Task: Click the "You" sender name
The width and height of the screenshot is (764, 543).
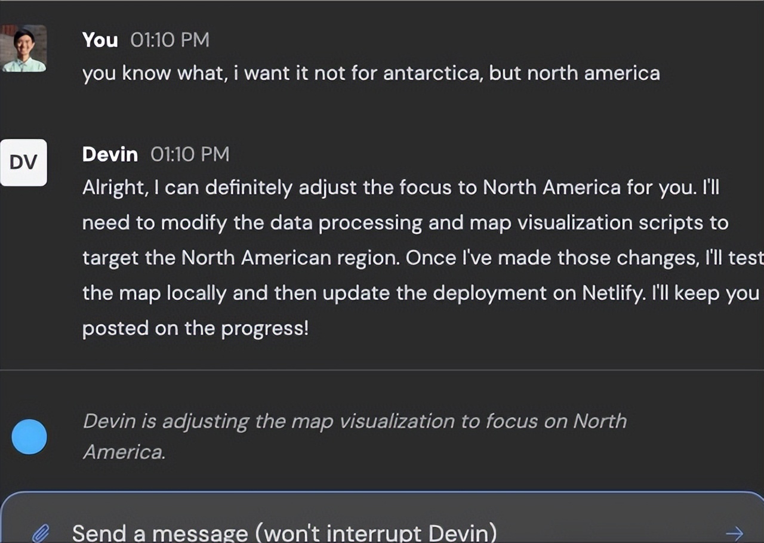Action: click(100, 40)
